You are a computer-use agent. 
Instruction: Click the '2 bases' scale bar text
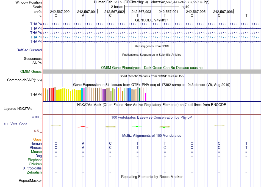[x=117, y=7]
